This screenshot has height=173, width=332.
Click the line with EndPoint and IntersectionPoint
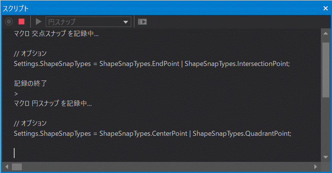point(152,63)
